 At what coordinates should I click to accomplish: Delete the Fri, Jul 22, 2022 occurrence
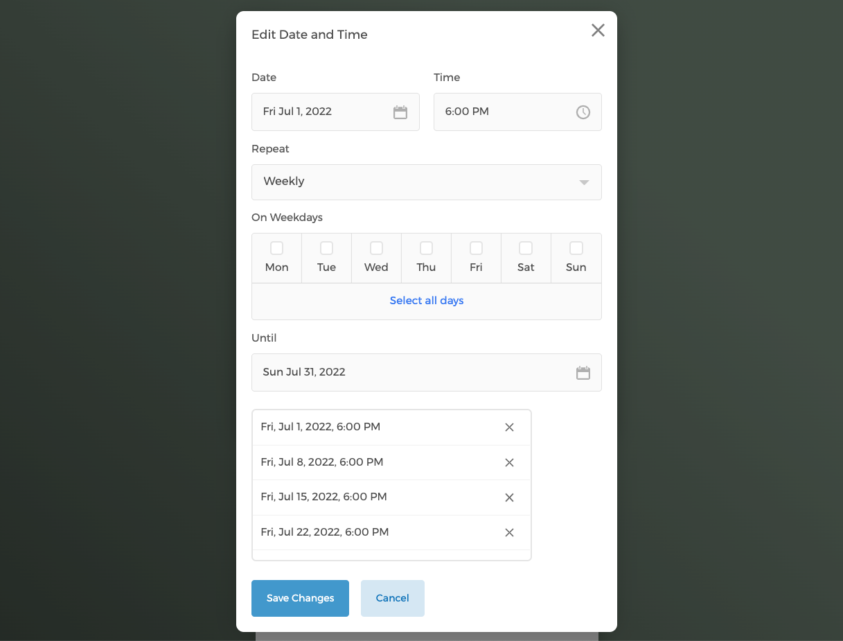click(x=509, y=532)
